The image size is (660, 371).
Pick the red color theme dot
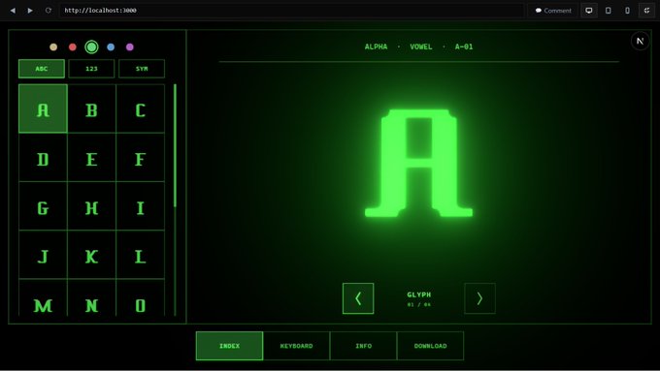[x=73, y=47]
